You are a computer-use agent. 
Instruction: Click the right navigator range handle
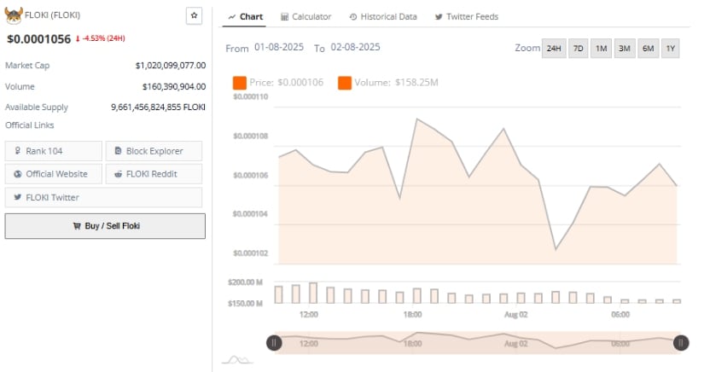[x=681, y=343]
